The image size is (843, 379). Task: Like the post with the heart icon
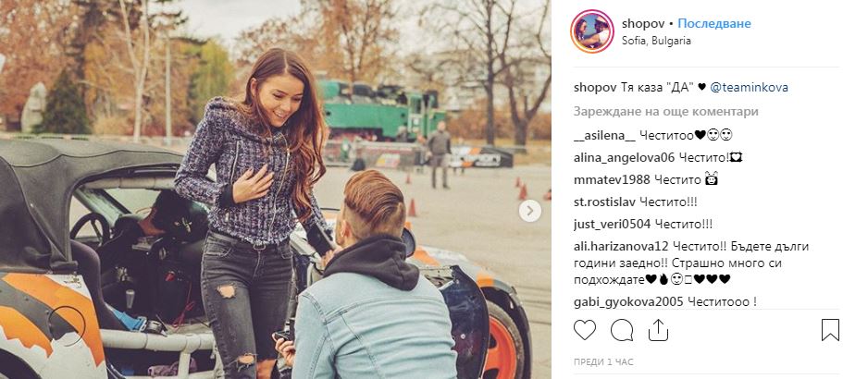coord(585,330)
